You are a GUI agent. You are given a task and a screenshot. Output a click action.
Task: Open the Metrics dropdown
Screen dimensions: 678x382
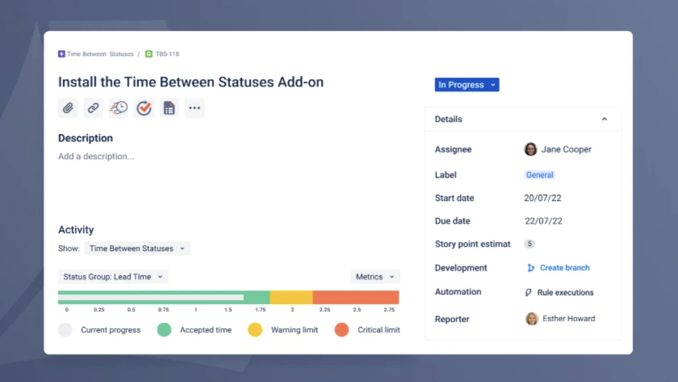[x=374, y=277]
